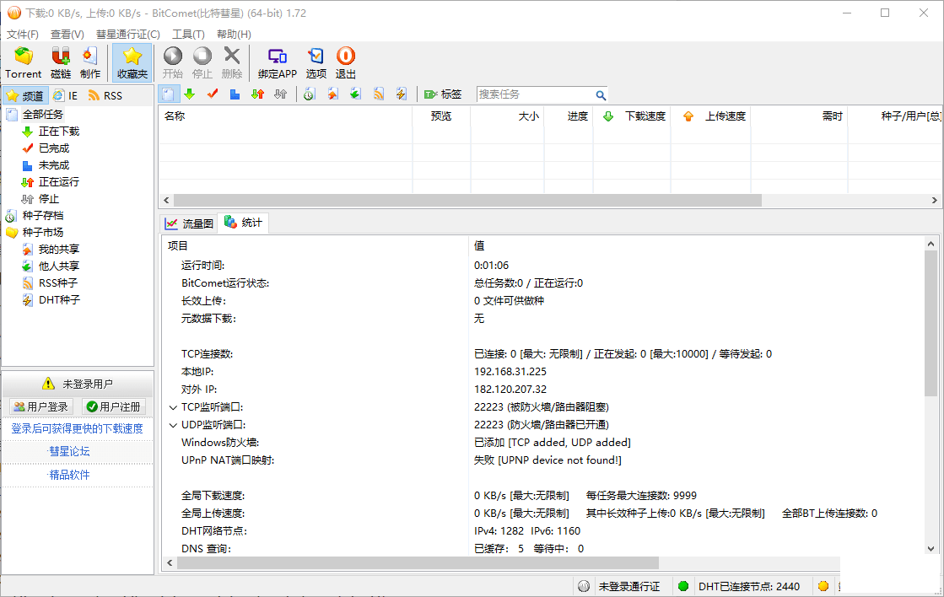The height and width of the screenshot is (597, 944).
Task: Click the 删除 delete toolbar button
Action: (x=232, y=62)
